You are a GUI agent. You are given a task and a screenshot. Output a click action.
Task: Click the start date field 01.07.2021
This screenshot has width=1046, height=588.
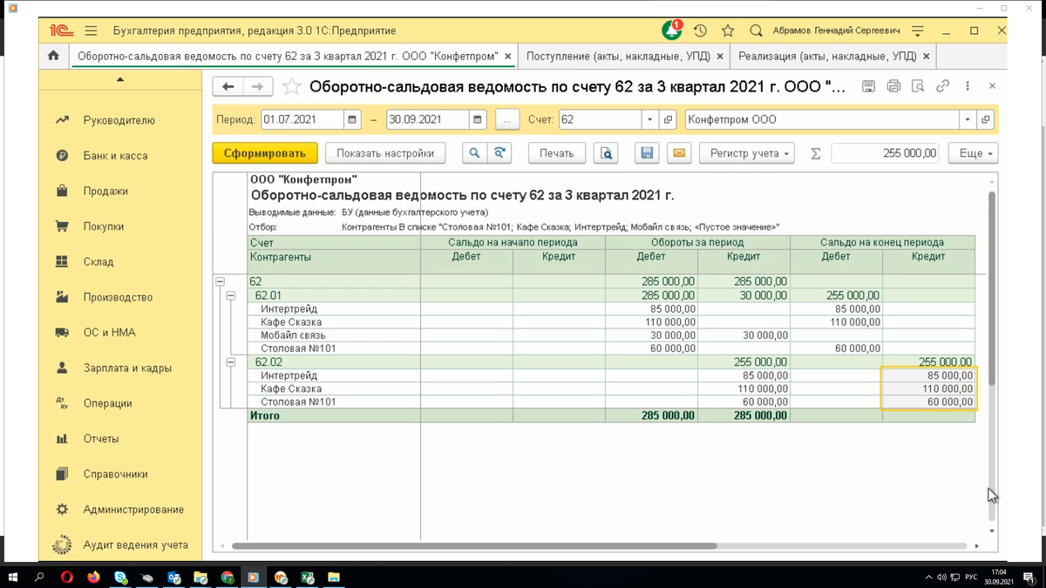pos(302,119)
